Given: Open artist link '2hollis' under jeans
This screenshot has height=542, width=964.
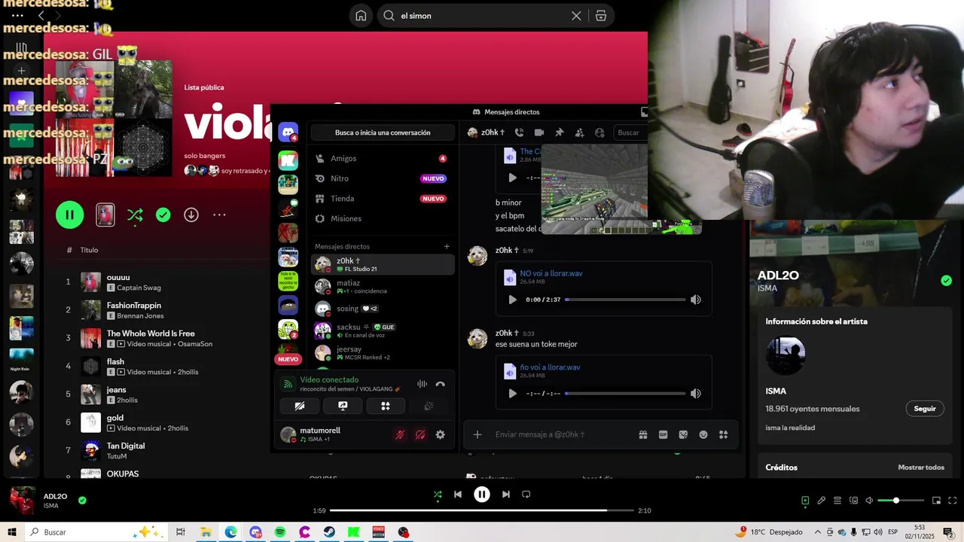Looking at the screenshot, I should [127, 400].
